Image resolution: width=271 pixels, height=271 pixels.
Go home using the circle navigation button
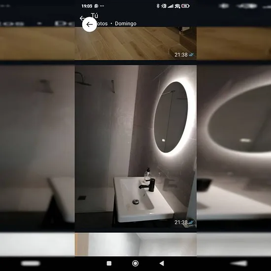(x=135, y=263)
